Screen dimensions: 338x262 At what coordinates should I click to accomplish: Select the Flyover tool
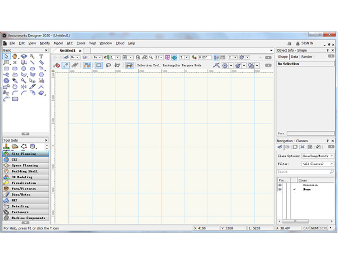[x=24, y=56]
